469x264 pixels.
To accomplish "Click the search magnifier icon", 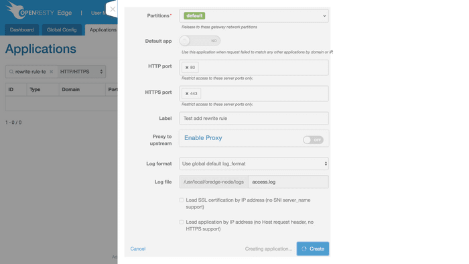I will (x=11, y=72).
